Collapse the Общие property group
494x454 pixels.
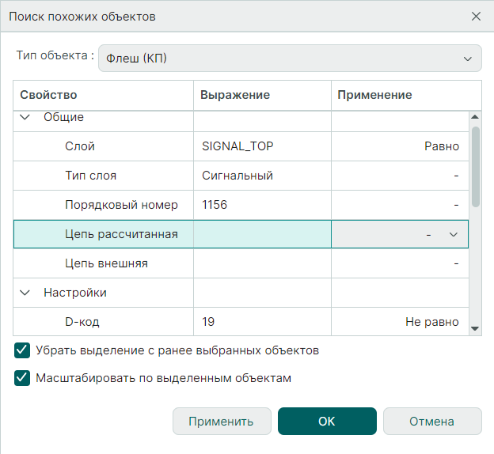25,117
